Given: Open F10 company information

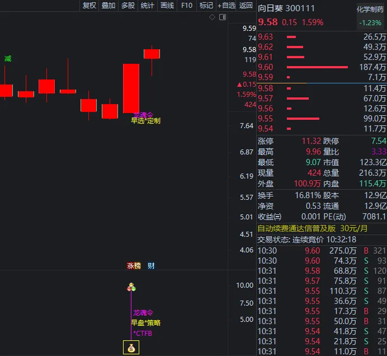Looking at the screenshot, I should [x=187, y=6].
